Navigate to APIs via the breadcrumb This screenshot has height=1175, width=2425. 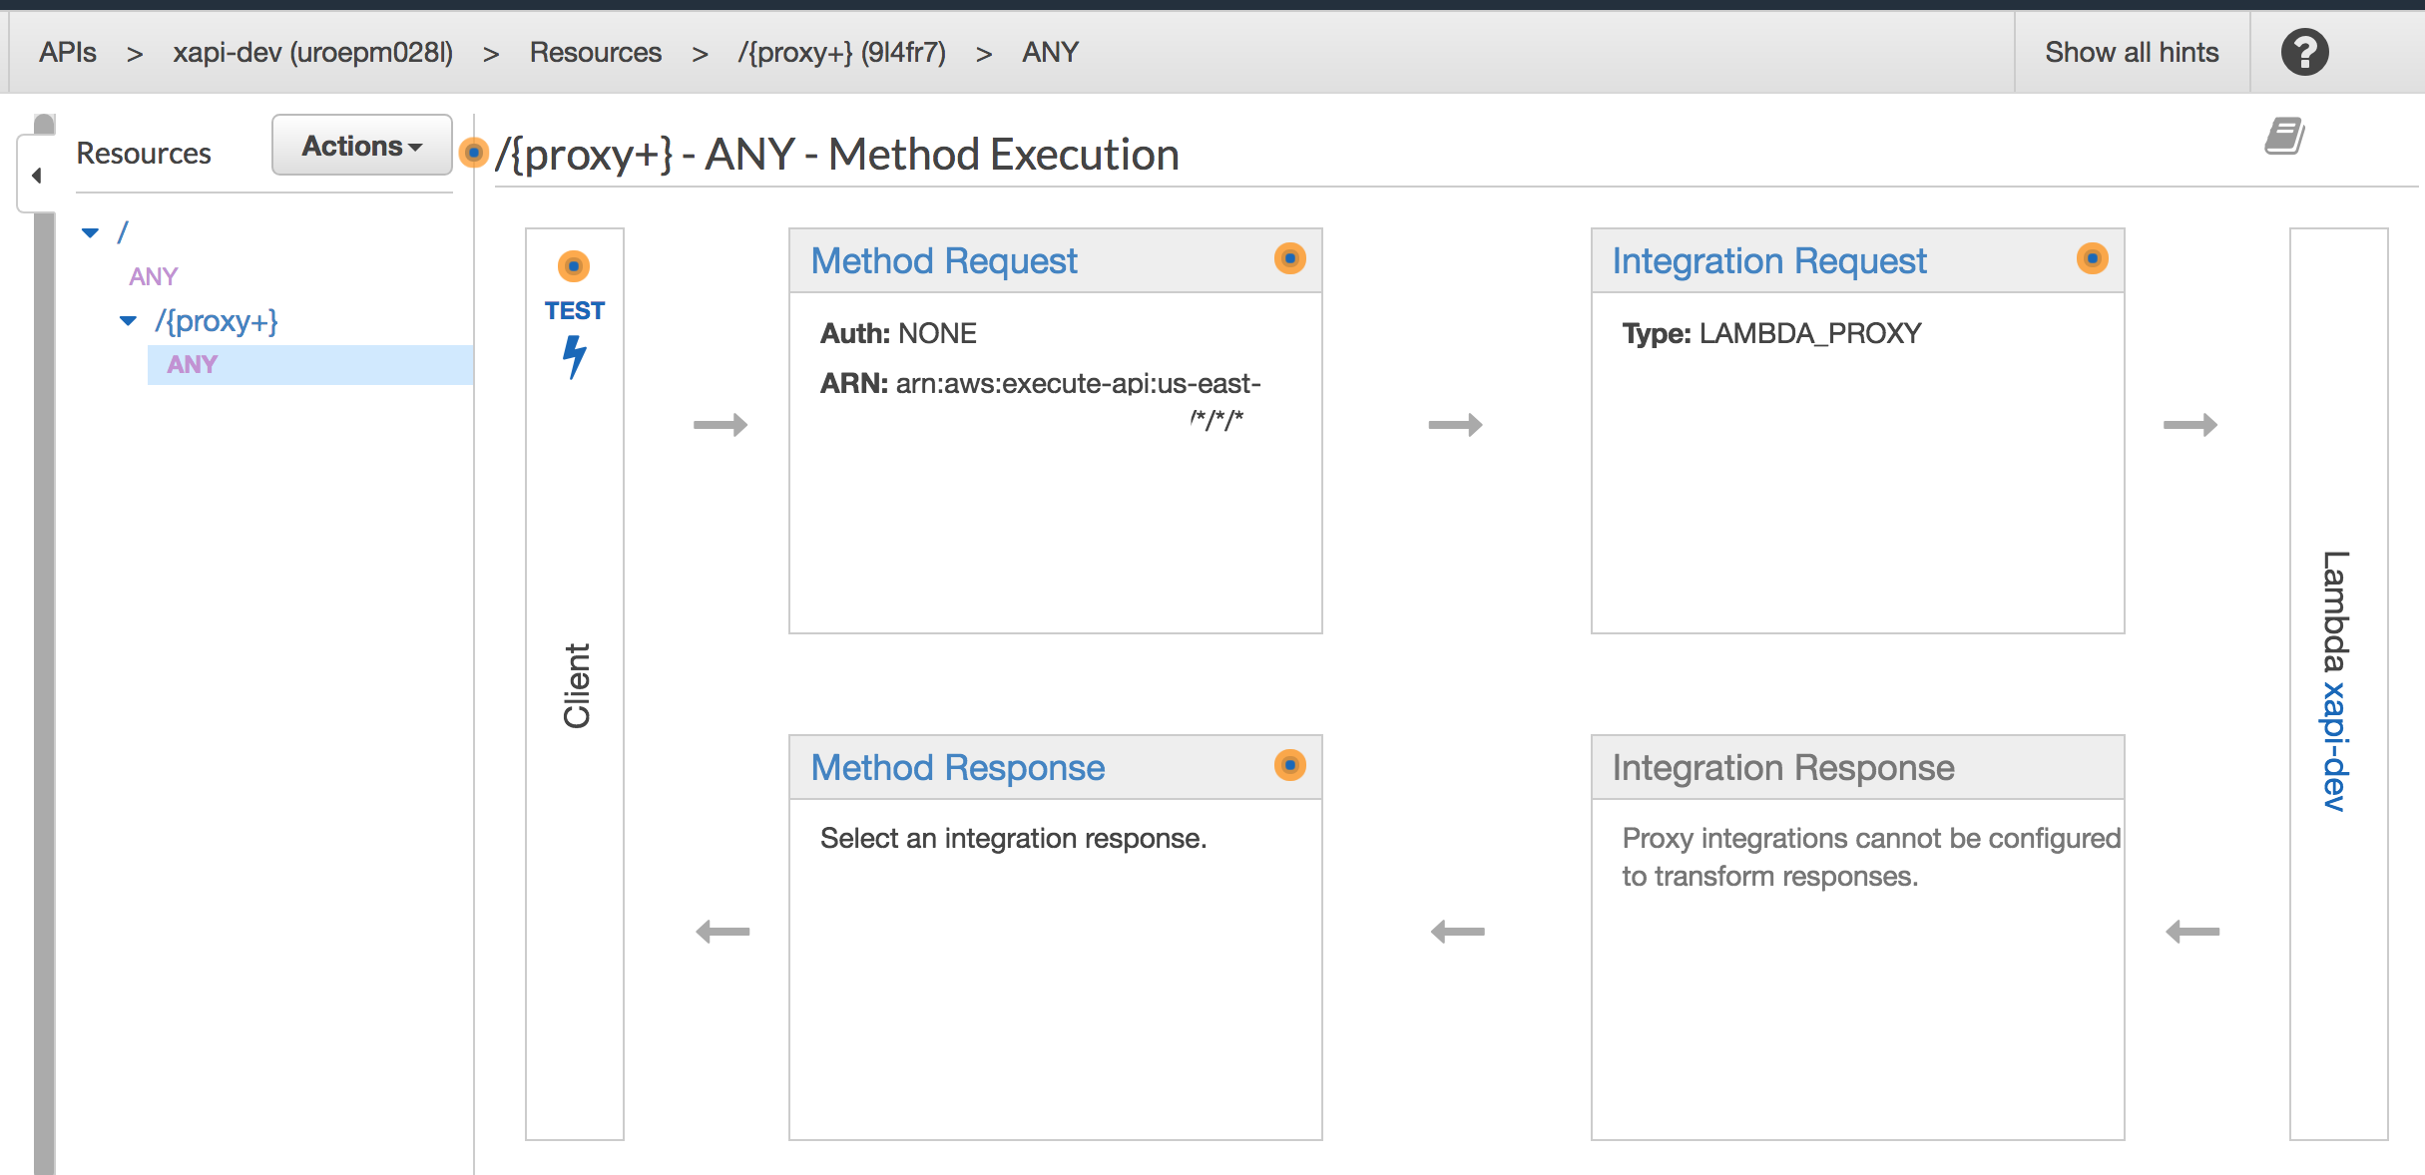66,51
